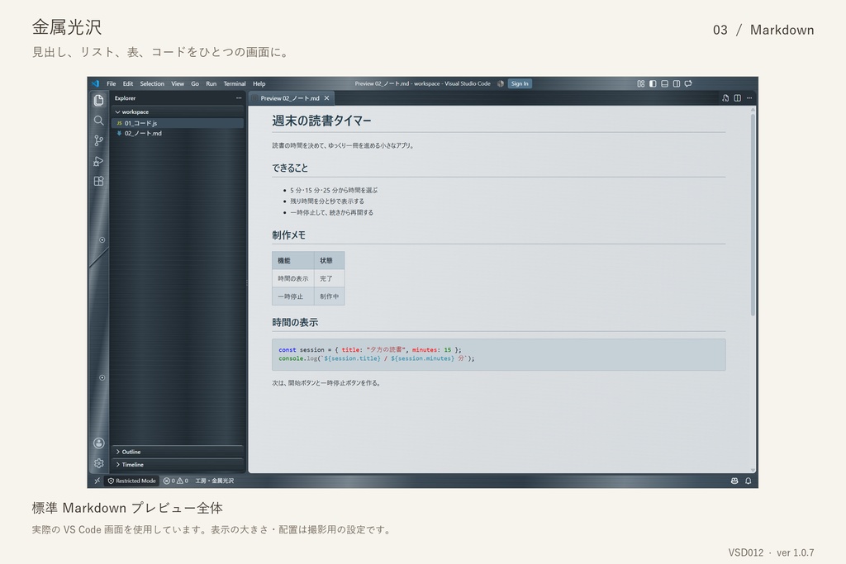Viewport: 846px width, 564px height.
Task: Open the Explorer view in activity bar
Action: click(99, 100)
